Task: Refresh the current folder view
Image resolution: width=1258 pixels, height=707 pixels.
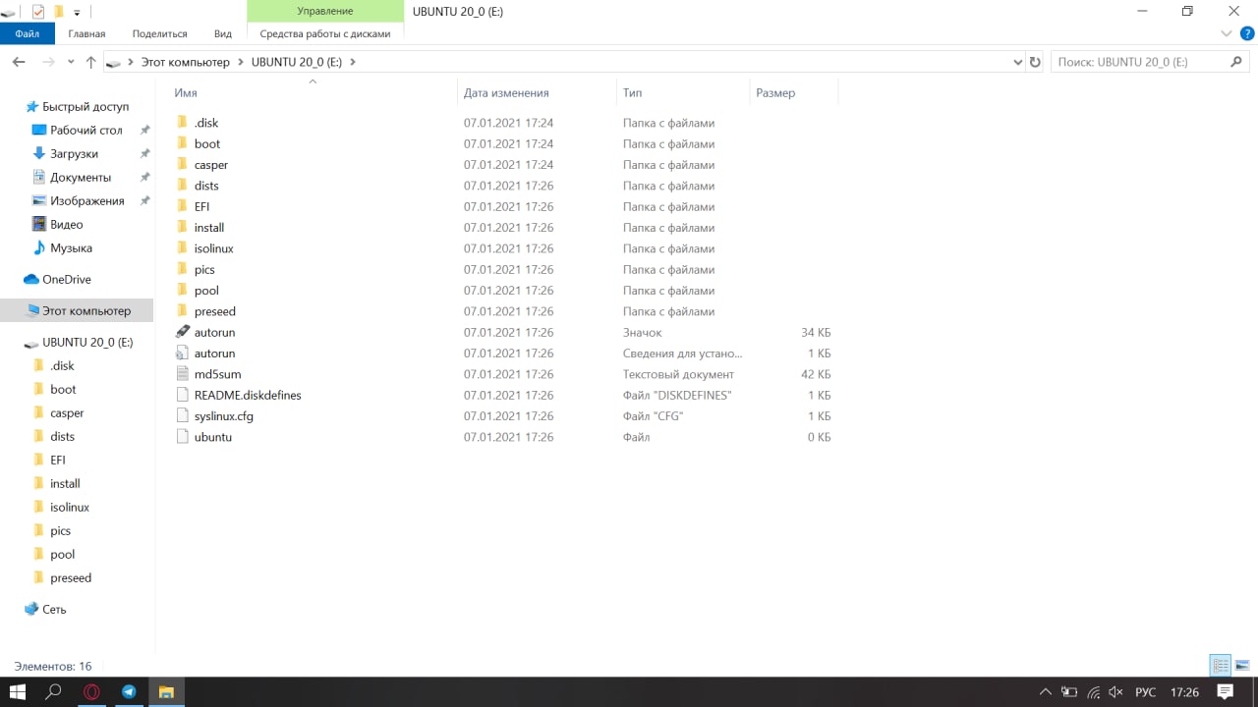Action: pos(1035,62)
